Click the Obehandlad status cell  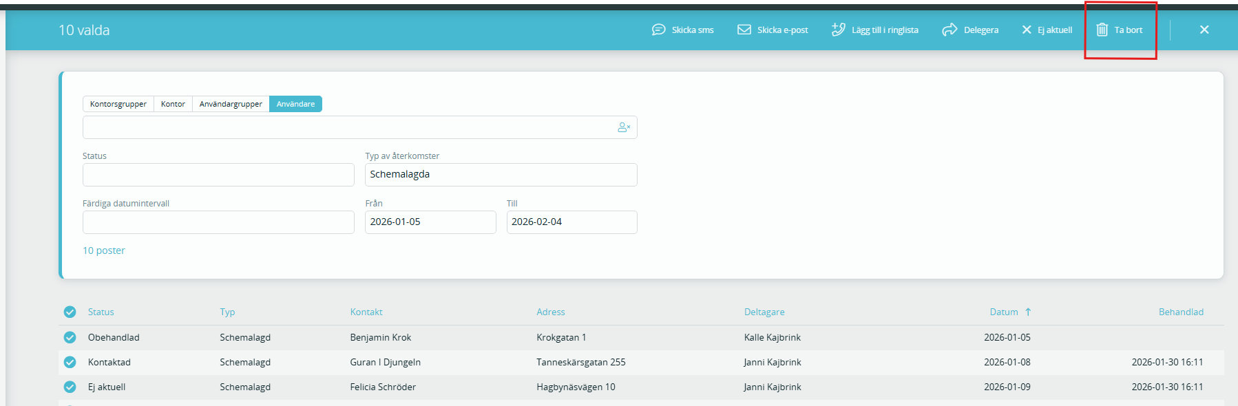point(114,337)
